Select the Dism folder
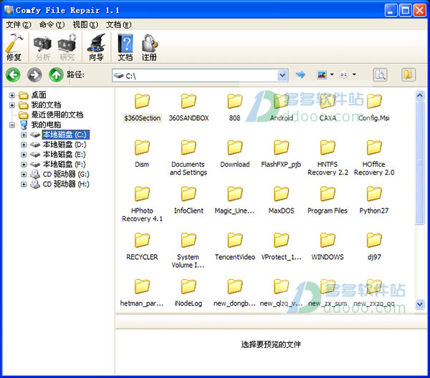Viewport: 430px width, 378px height. [x=142, y=154]
